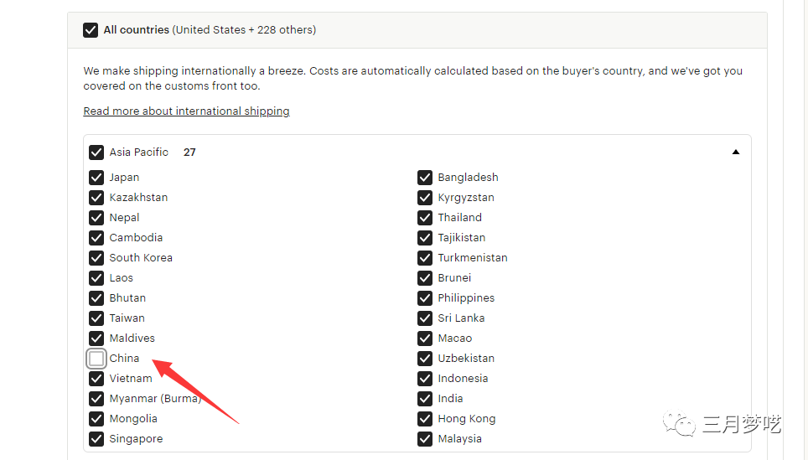
Task: Toggle the Philippines checkbox
Action: (425, 298)
